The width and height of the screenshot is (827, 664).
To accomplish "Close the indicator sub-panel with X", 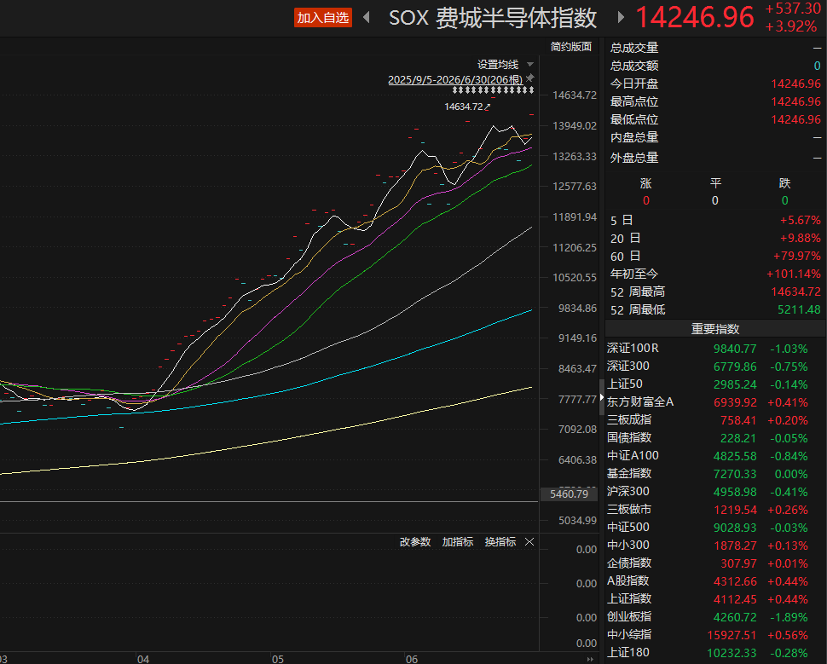I will (x=529, y=541).
